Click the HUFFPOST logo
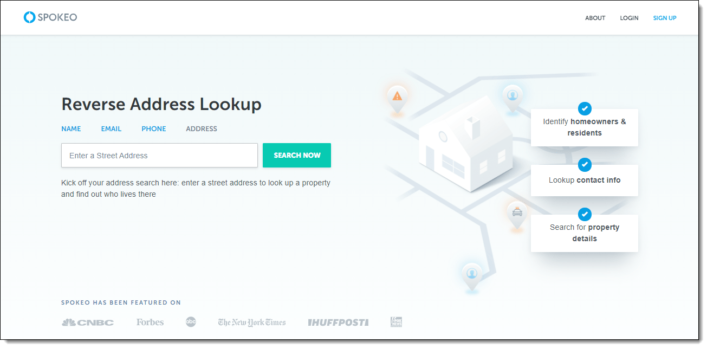 pyautogui.click(x=338, y=323)
